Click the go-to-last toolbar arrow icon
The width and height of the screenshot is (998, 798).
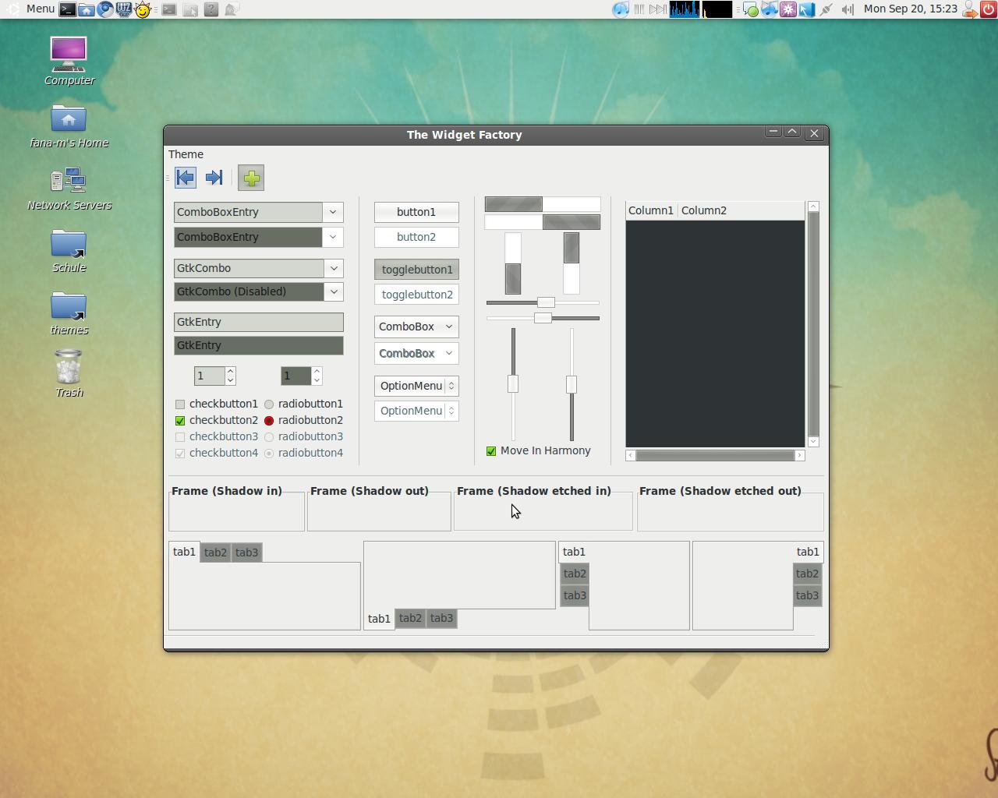(214, 178)
